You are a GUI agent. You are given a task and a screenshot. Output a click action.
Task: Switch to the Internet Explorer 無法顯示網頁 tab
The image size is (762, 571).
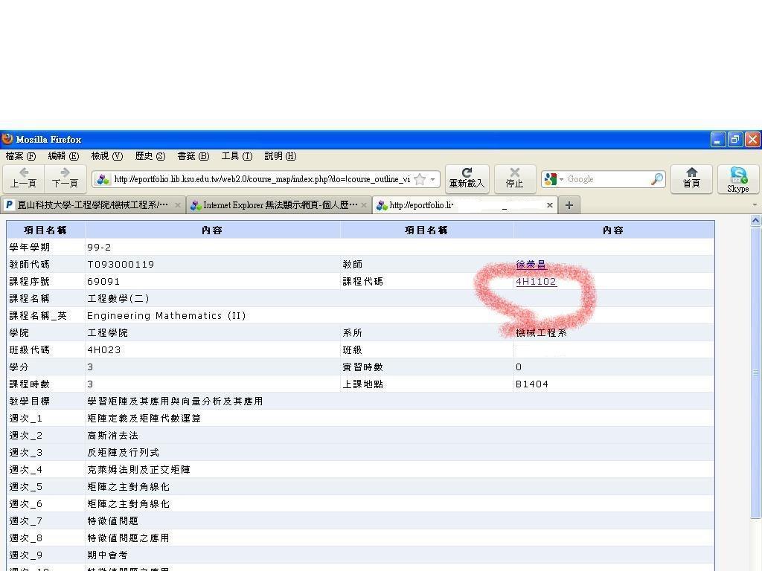point(275,205)
